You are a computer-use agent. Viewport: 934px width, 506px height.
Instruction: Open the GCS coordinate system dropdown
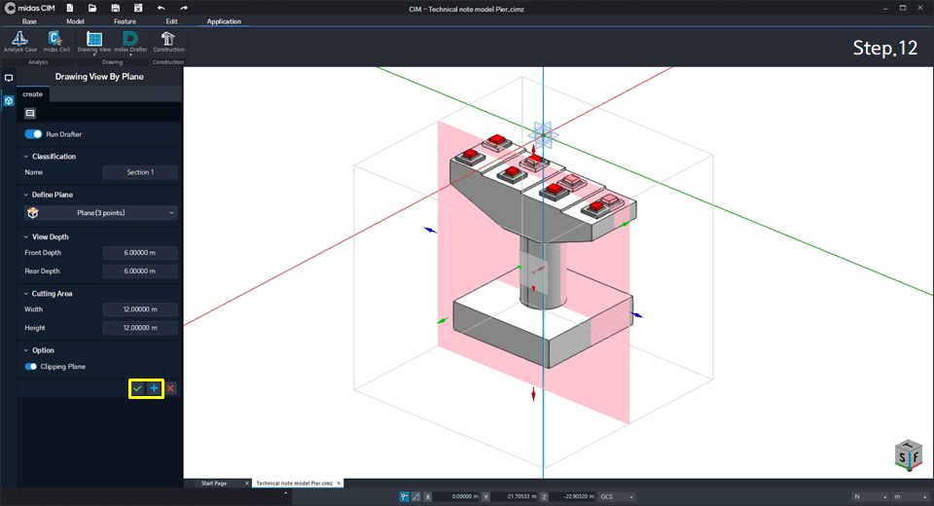tap(617, 496)
